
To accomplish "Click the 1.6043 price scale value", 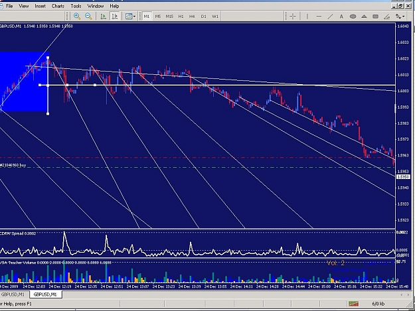I will [403, 26].
